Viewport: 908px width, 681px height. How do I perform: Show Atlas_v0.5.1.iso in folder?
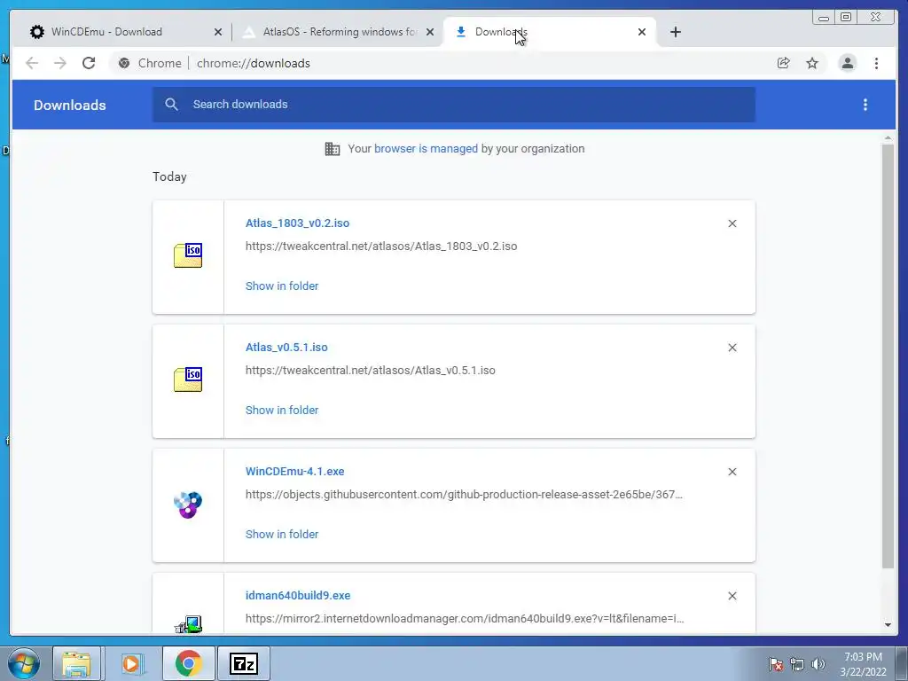point(282,410)
